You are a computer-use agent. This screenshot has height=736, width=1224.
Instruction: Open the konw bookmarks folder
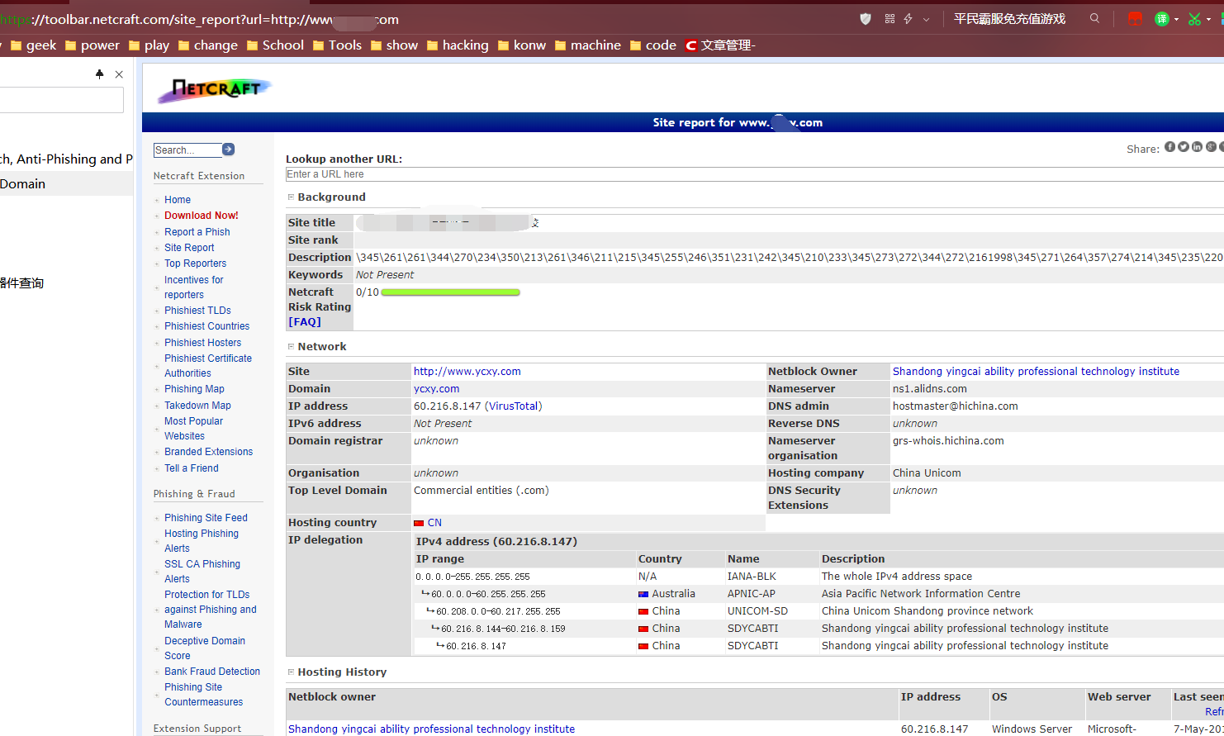[521, 45]
